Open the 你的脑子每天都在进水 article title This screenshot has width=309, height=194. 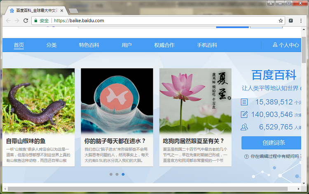[115, 141]
